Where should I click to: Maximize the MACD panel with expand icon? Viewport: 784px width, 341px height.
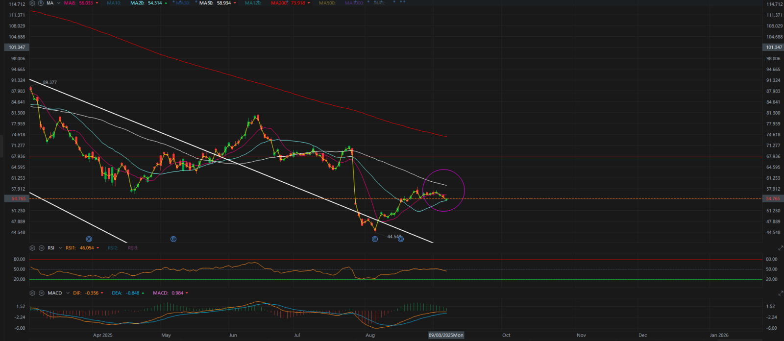(781, 293)
